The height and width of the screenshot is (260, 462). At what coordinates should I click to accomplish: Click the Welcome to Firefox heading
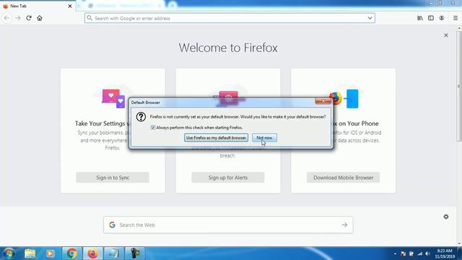click(x=228, y=48)
